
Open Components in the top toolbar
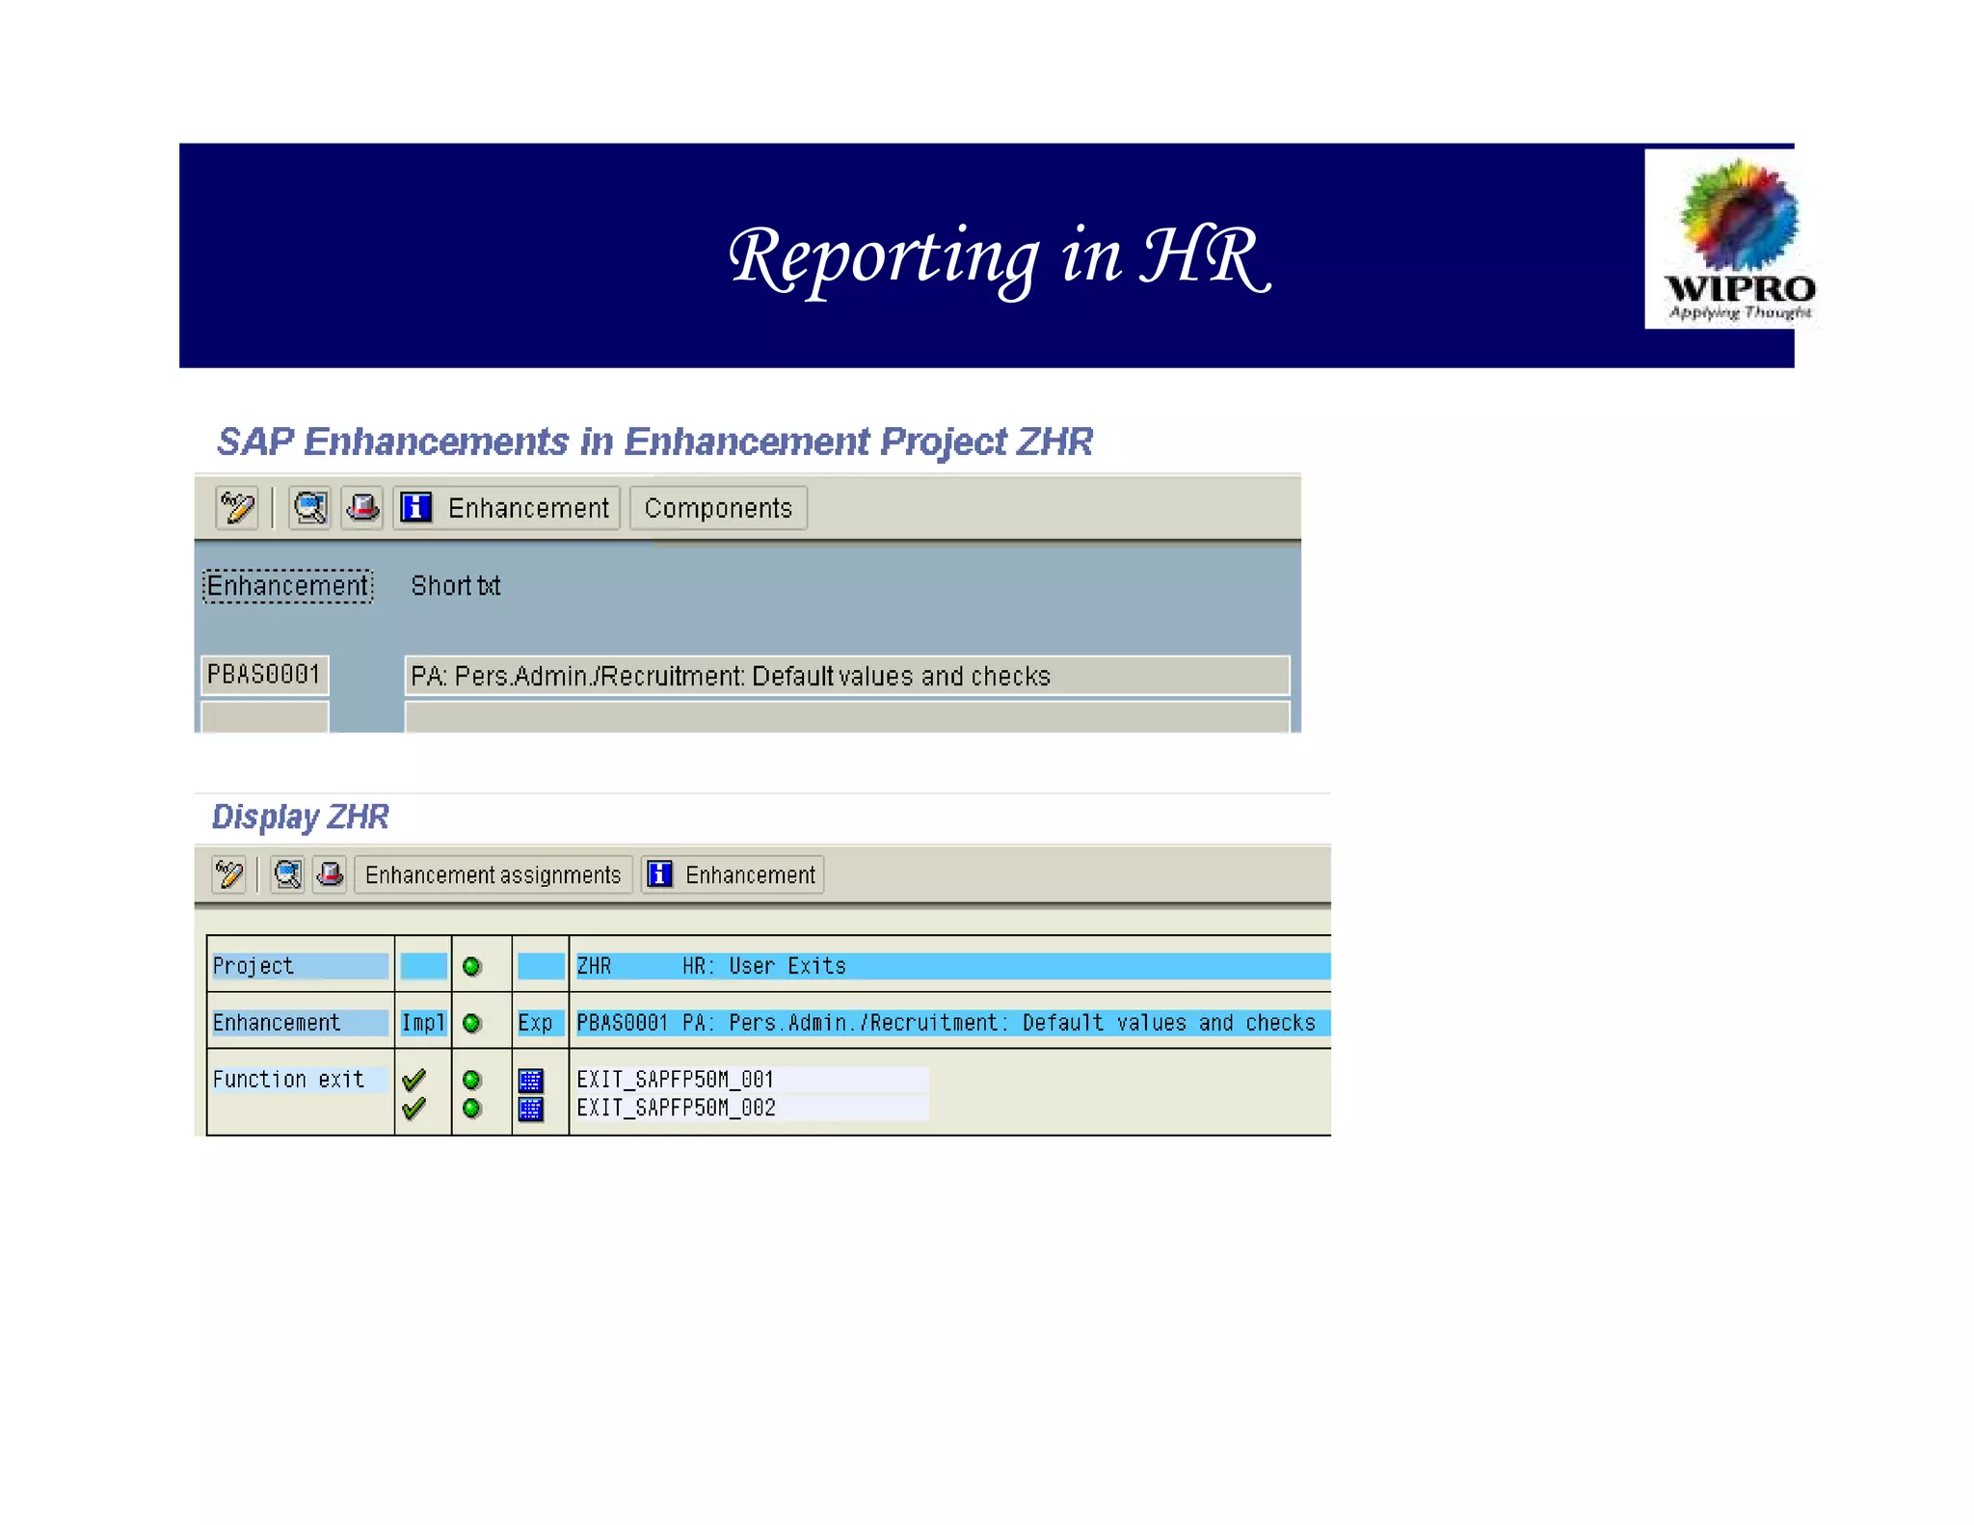click(718, 508)
